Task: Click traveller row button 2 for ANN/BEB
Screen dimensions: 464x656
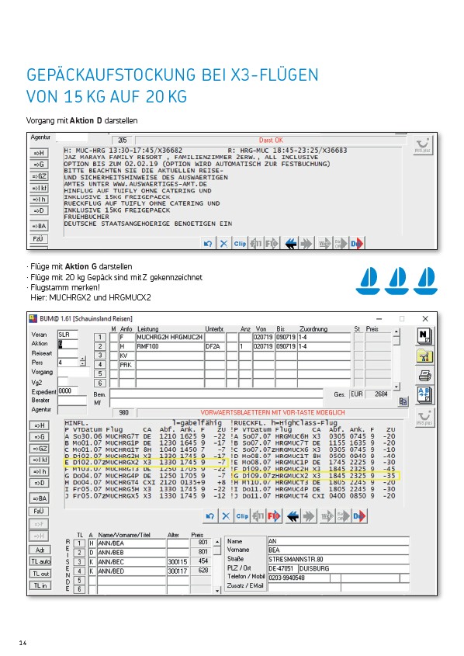Action: pyautogui.click(x=79, y=553)
